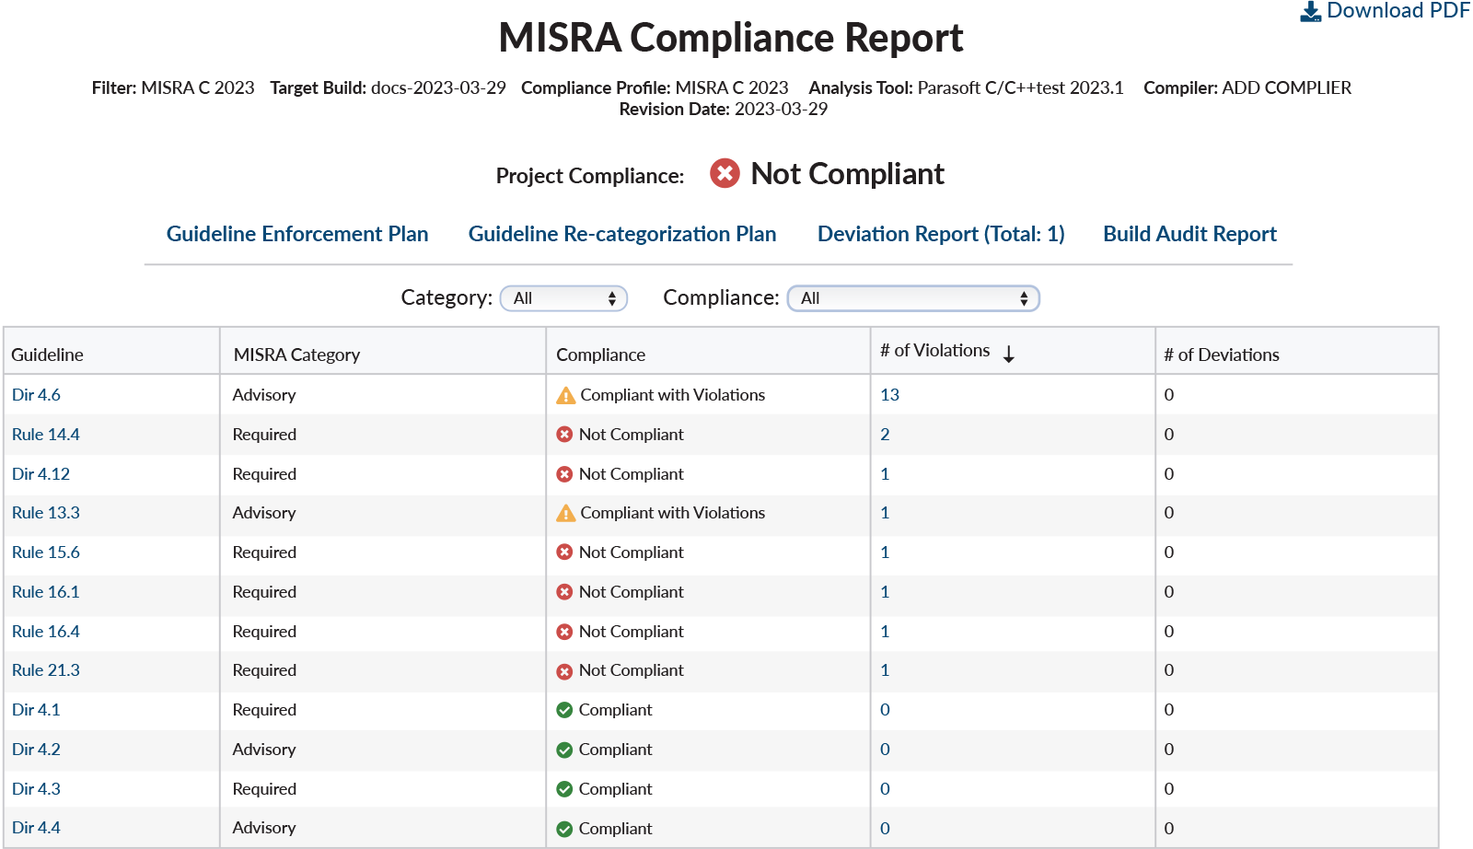Open the Compliance filter dropdown
Screen dimensions: 1473x849
coord(913,297)
